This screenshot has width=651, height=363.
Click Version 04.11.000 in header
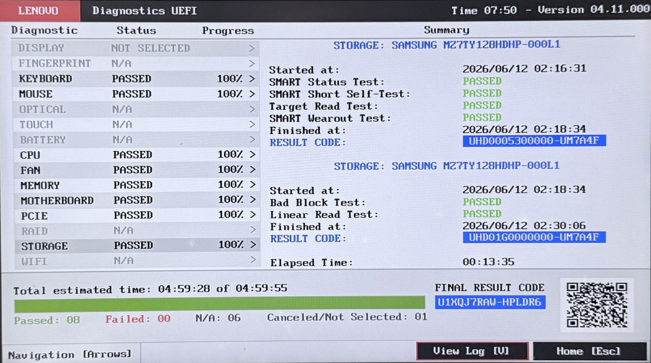click(594, 9)
